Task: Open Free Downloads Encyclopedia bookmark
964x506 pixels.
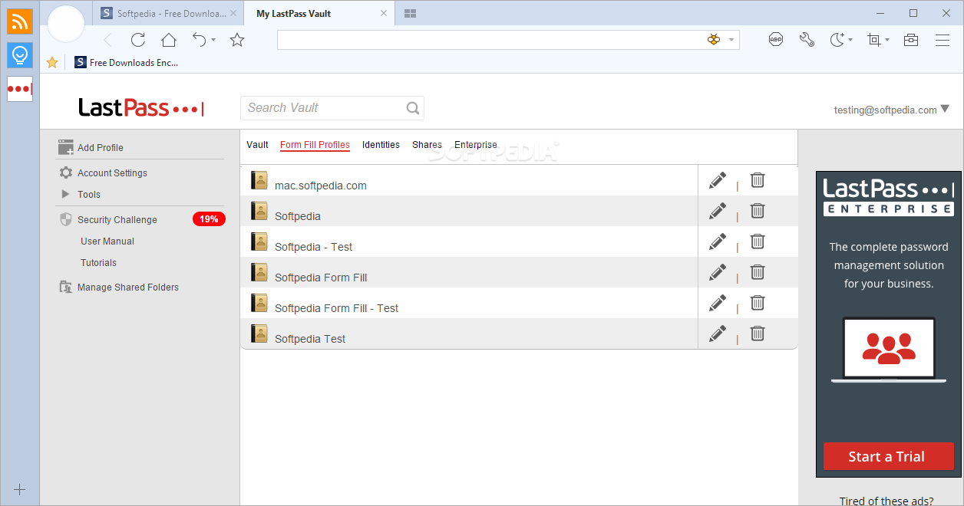Action: coord(127,63)
